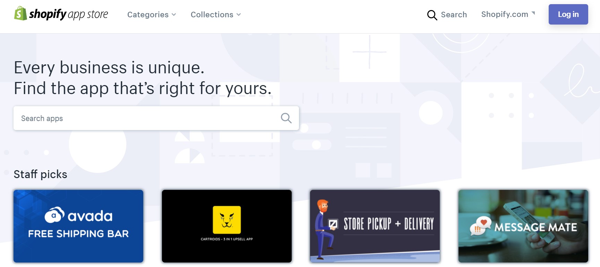Click the Shopify bag logo icon
Image resolution: width=600 pixels, height=267 pixels.
click(20, 13)
